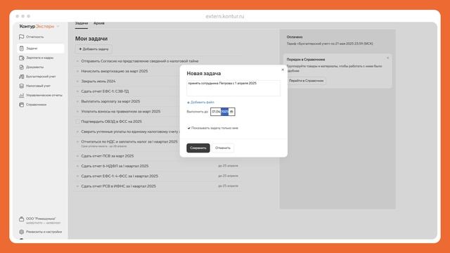Open task Сверить учтенные уплаты по налоговому счету
Viewport: 450px width, 253px height.
pyautogui.click(x=130, y=131)
